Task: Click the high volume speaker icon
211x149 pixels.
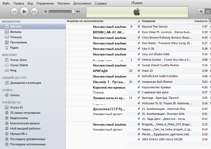Action: pyautogui.click(x=78, y=12)
